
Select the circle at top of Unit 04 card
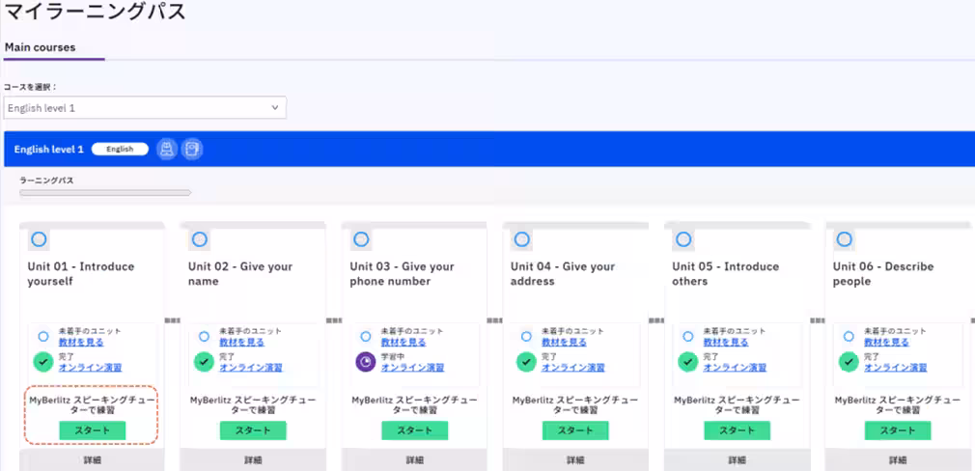(522, 239)
